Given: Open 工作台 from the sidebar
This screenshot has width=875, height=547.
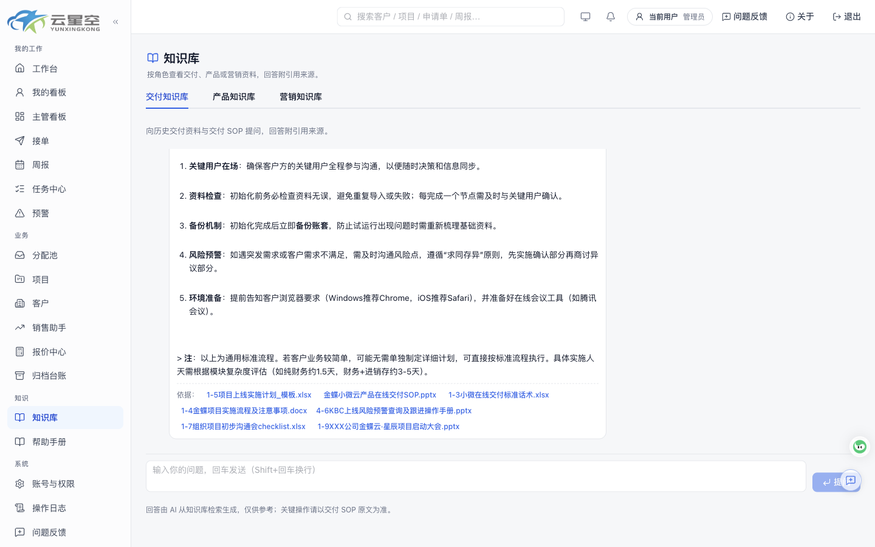Looking at the screenshot, I should pyautogui.click(x=65, y=69).
